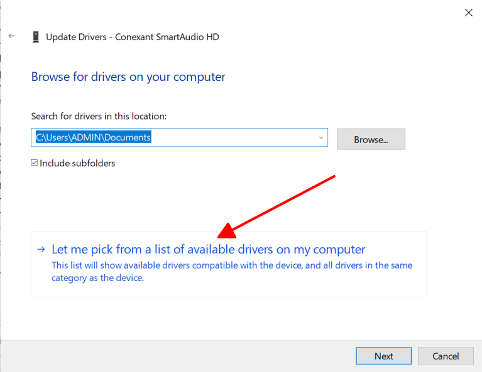Click the red annotation arrow

tap(277, 206)
